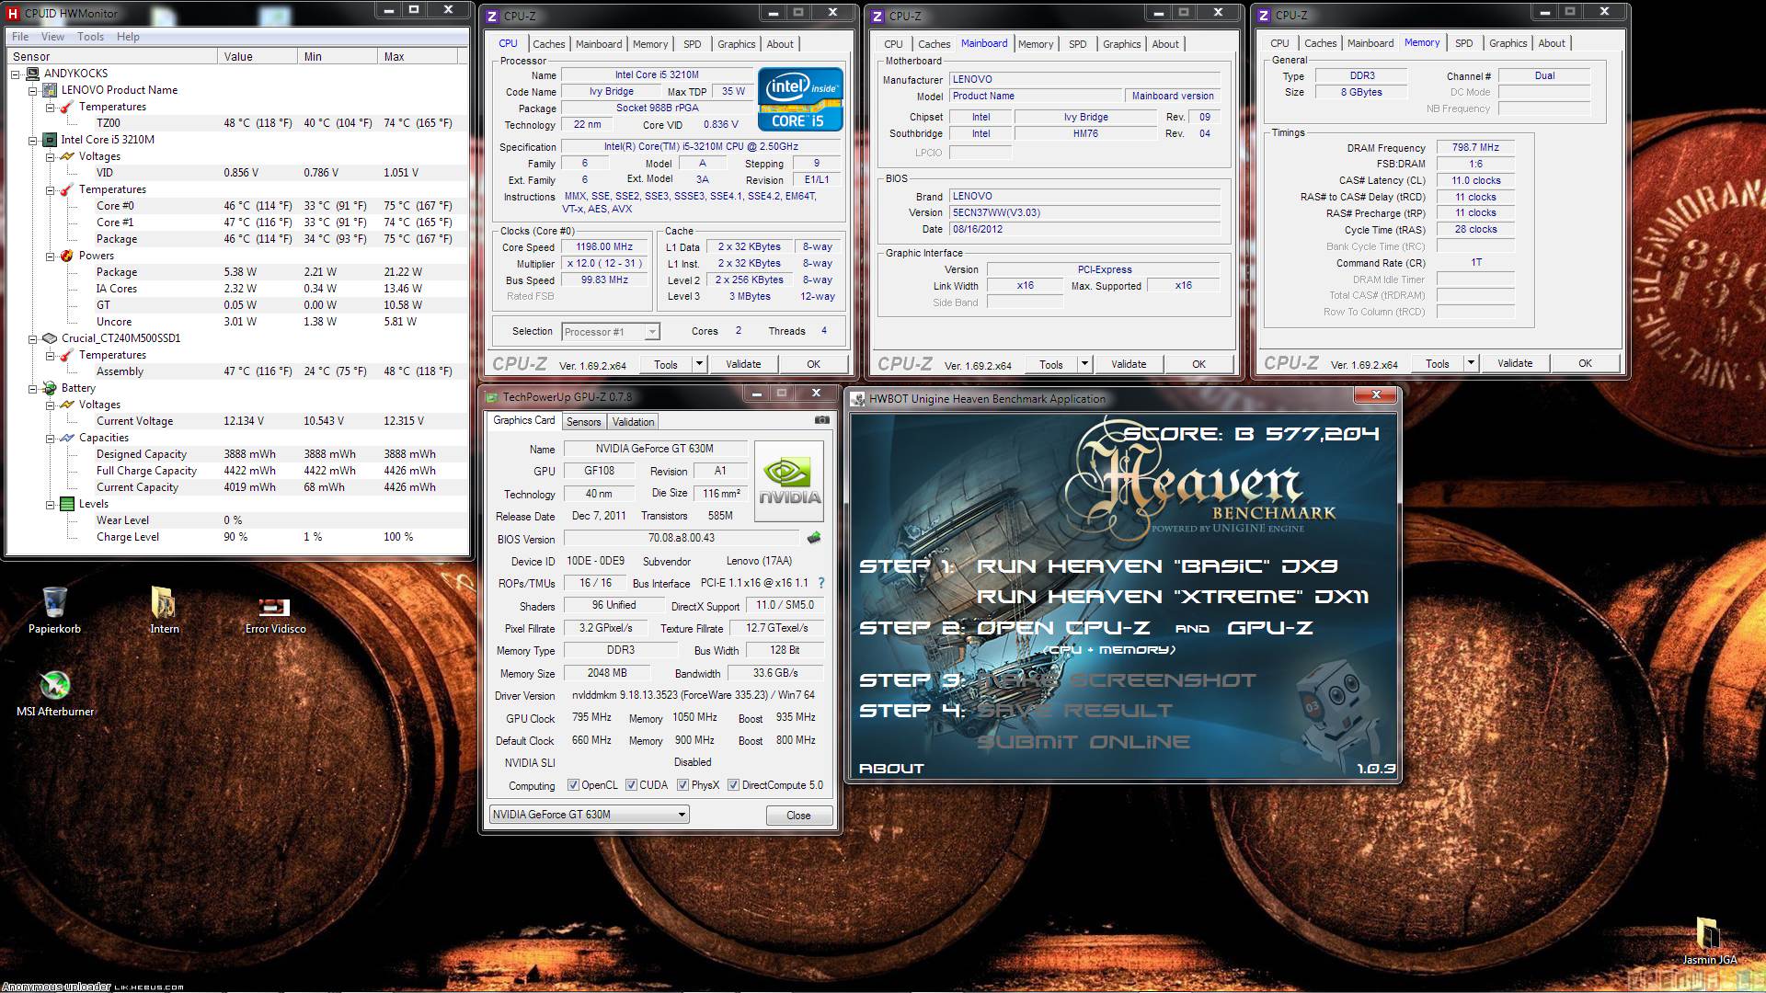
Task: Click the Battery icon in HWMonitor tree
Action: (x=50, y=388)
